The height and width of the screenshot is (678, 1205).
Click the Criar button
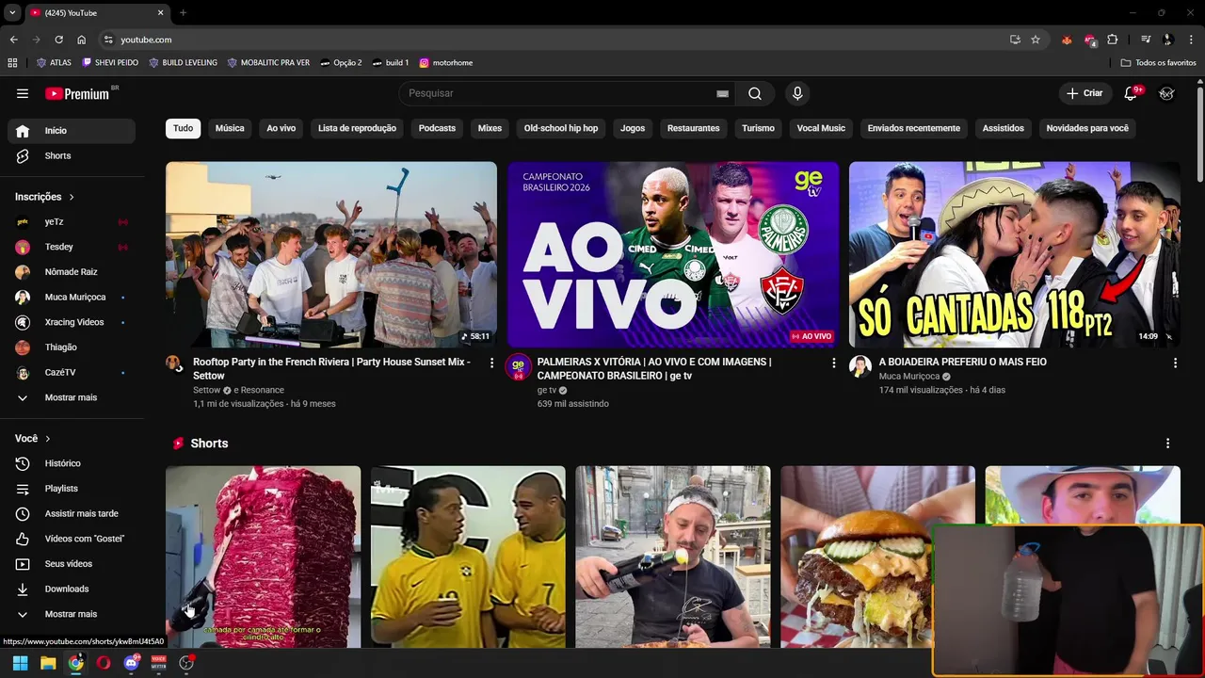[x=1084, y=93]
